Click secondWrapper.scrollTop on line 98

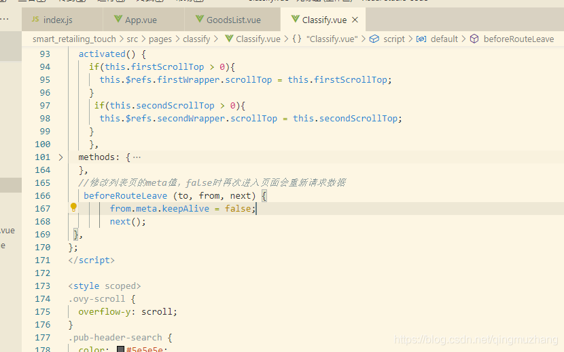point(217,119)
